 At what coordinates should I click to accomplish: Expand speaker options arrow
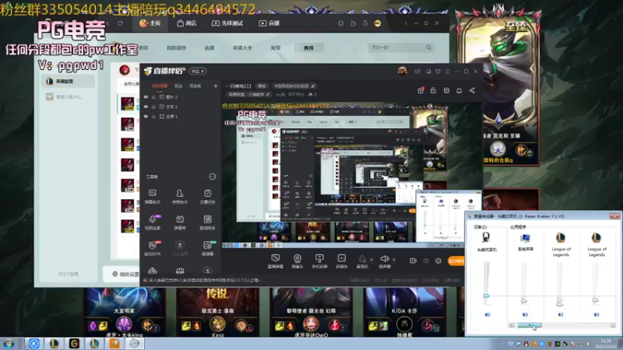tap(394, 260)
